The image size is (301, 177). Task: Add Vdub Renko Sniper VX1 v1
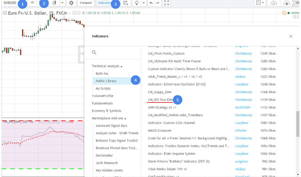[167, 169]
